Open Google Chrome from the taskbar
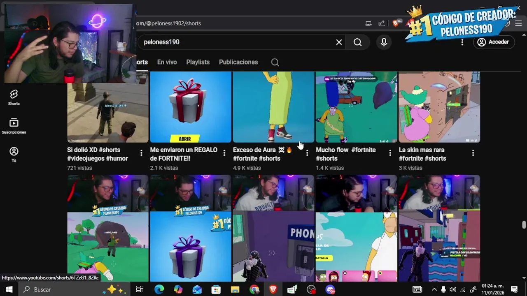Image resolution: width=527 pixels, height=296 pixels. coord(254,289)
